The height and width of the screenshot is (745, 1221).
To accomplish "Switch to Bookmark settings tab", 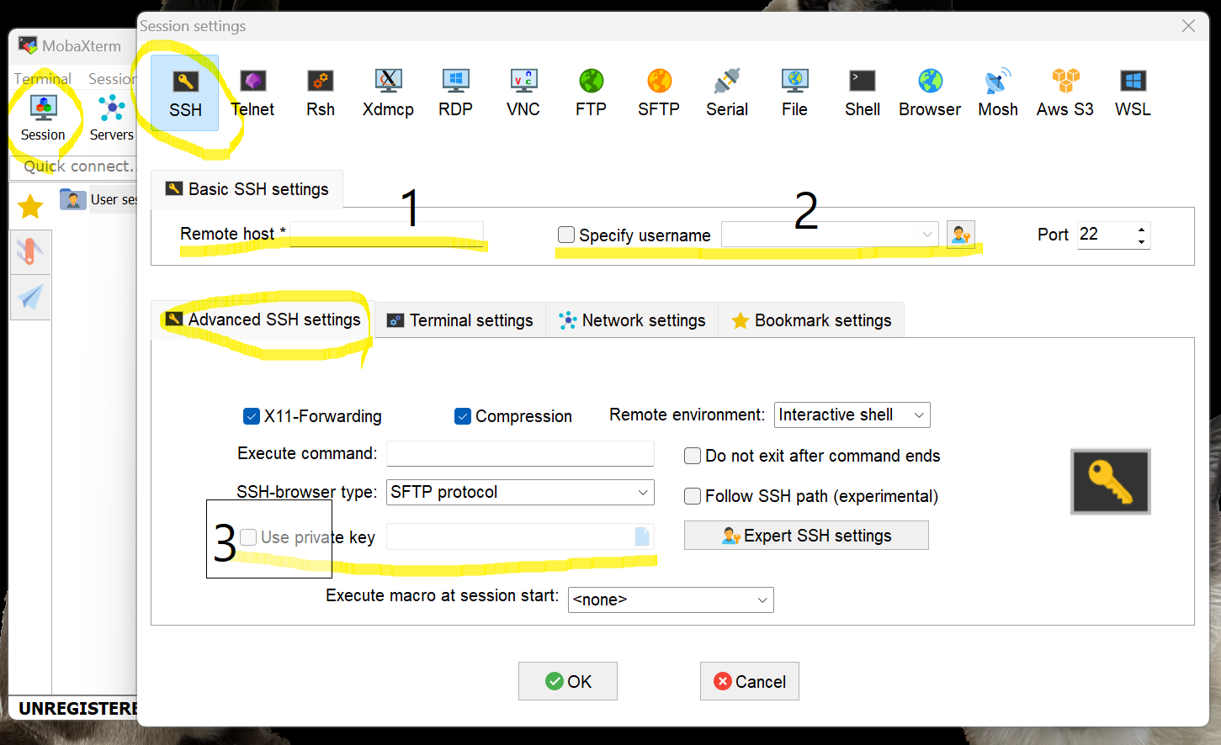I will pyautogui.click(x=811, y=320).
